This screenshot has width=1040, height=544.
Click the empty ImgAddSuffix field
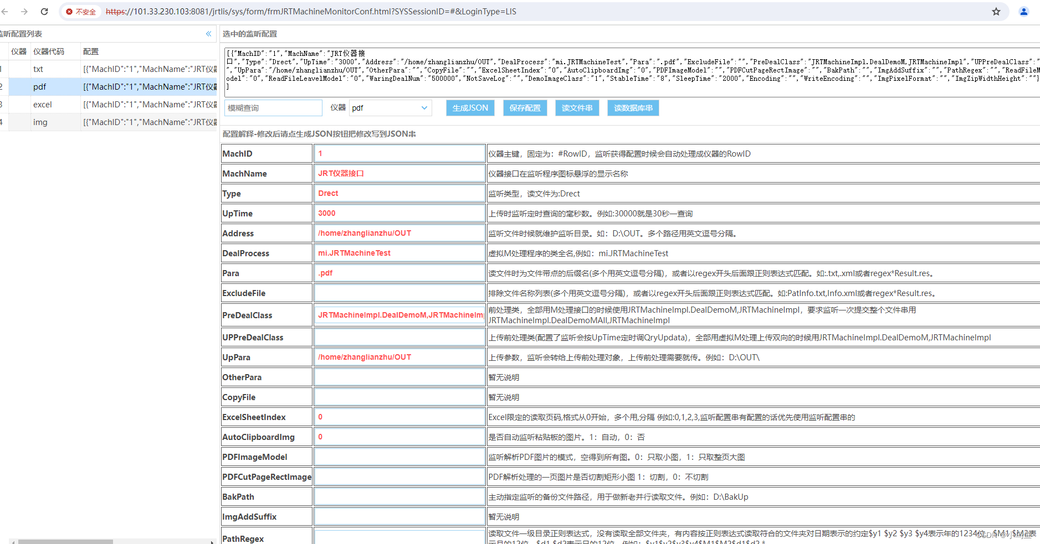point(399,516)
